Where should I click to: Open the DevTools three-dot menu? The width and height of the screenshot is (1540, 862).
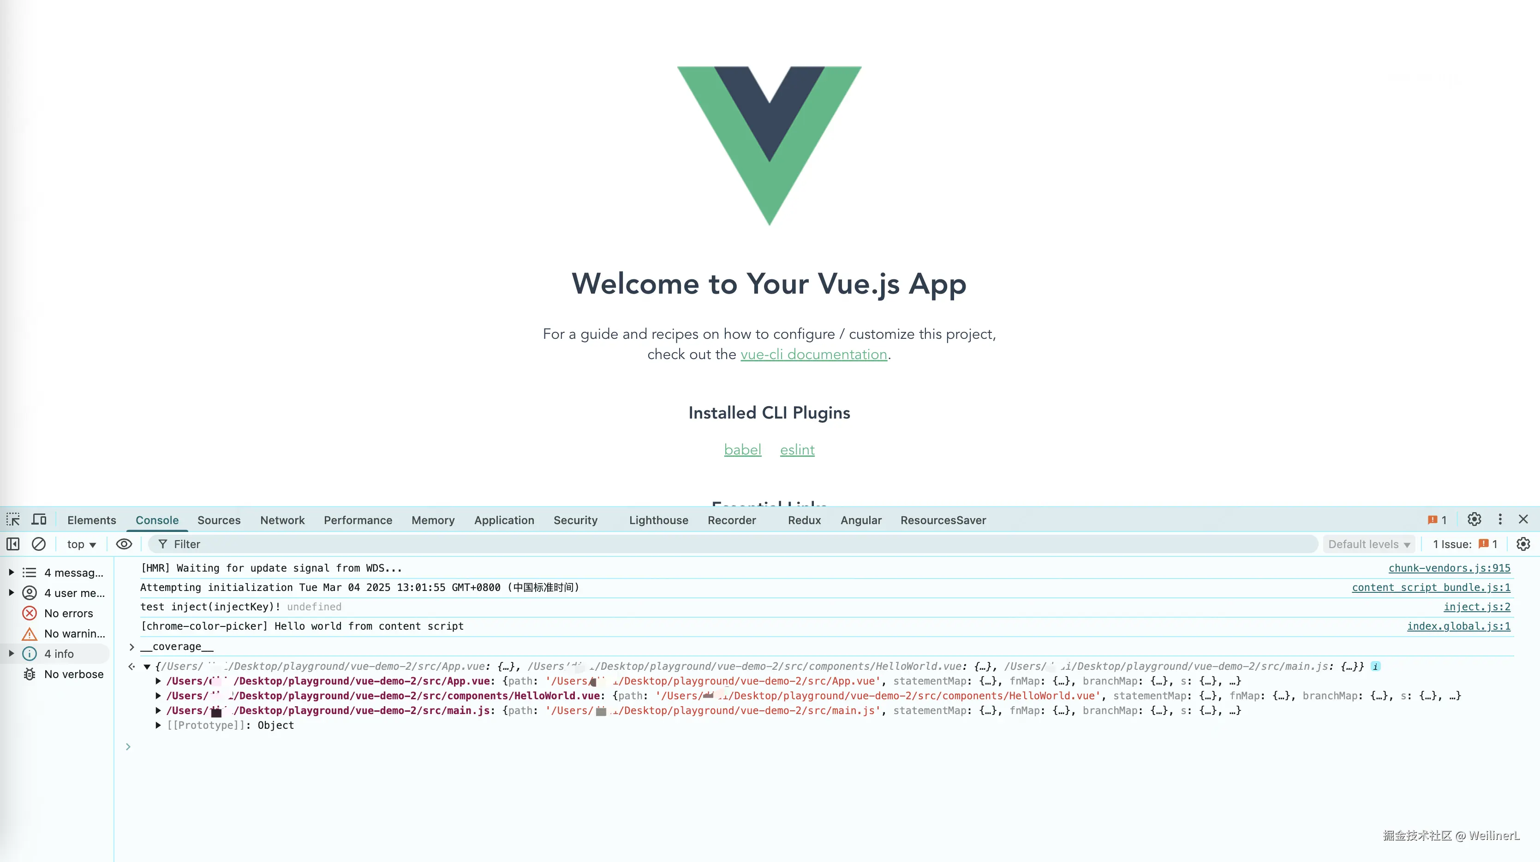coord(1500,519)
